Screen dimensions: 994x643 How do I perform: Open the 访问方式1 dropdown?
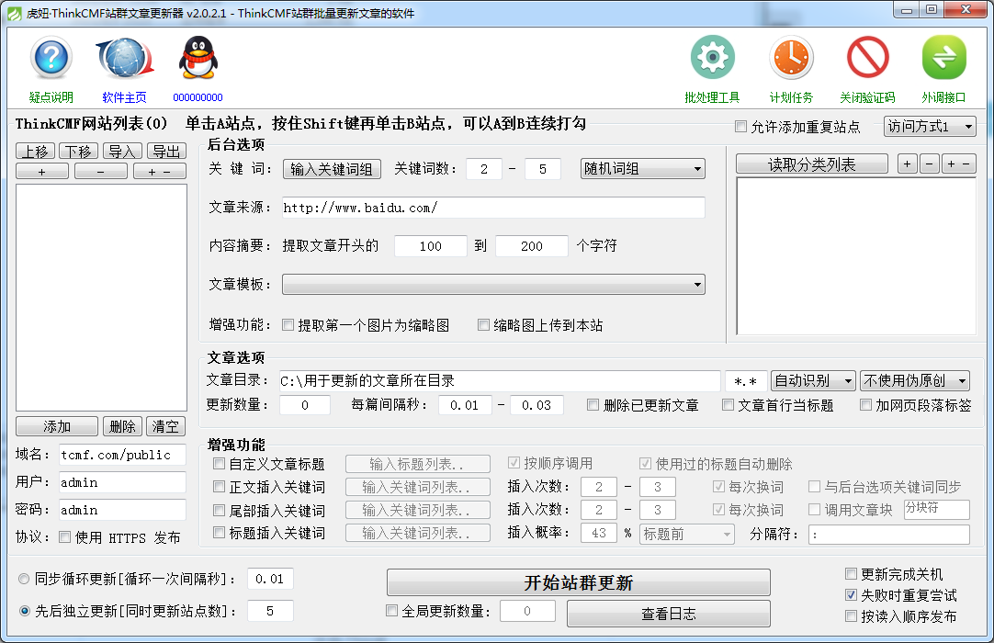point(930,126)
